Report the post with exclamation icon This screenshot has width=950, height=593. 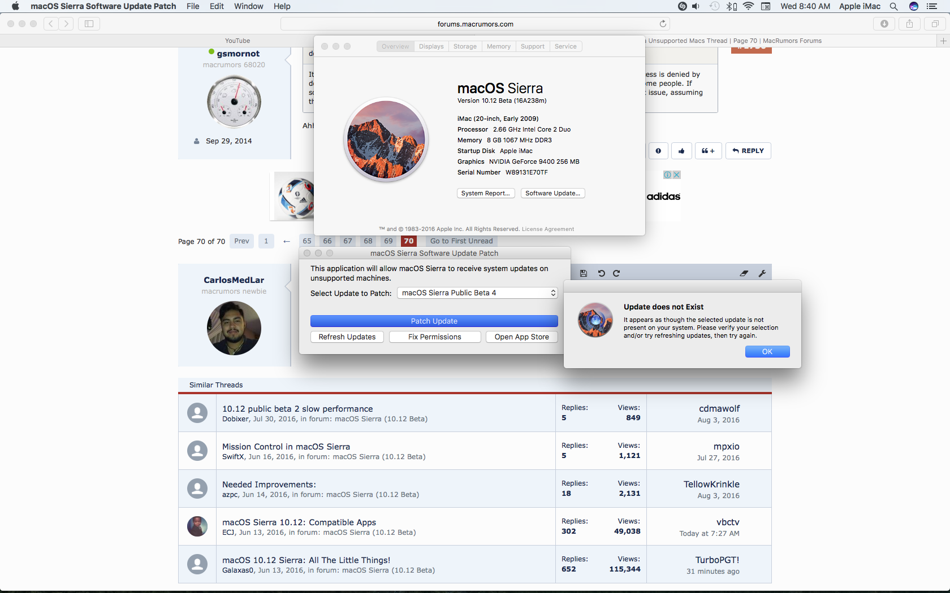pos(658,151)
